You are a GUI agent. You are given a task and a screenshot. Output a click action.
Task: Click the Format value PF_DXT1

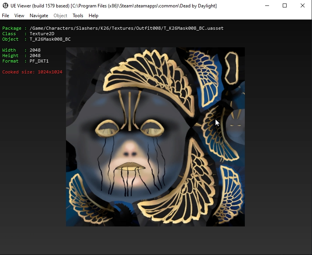click(39, 61)
